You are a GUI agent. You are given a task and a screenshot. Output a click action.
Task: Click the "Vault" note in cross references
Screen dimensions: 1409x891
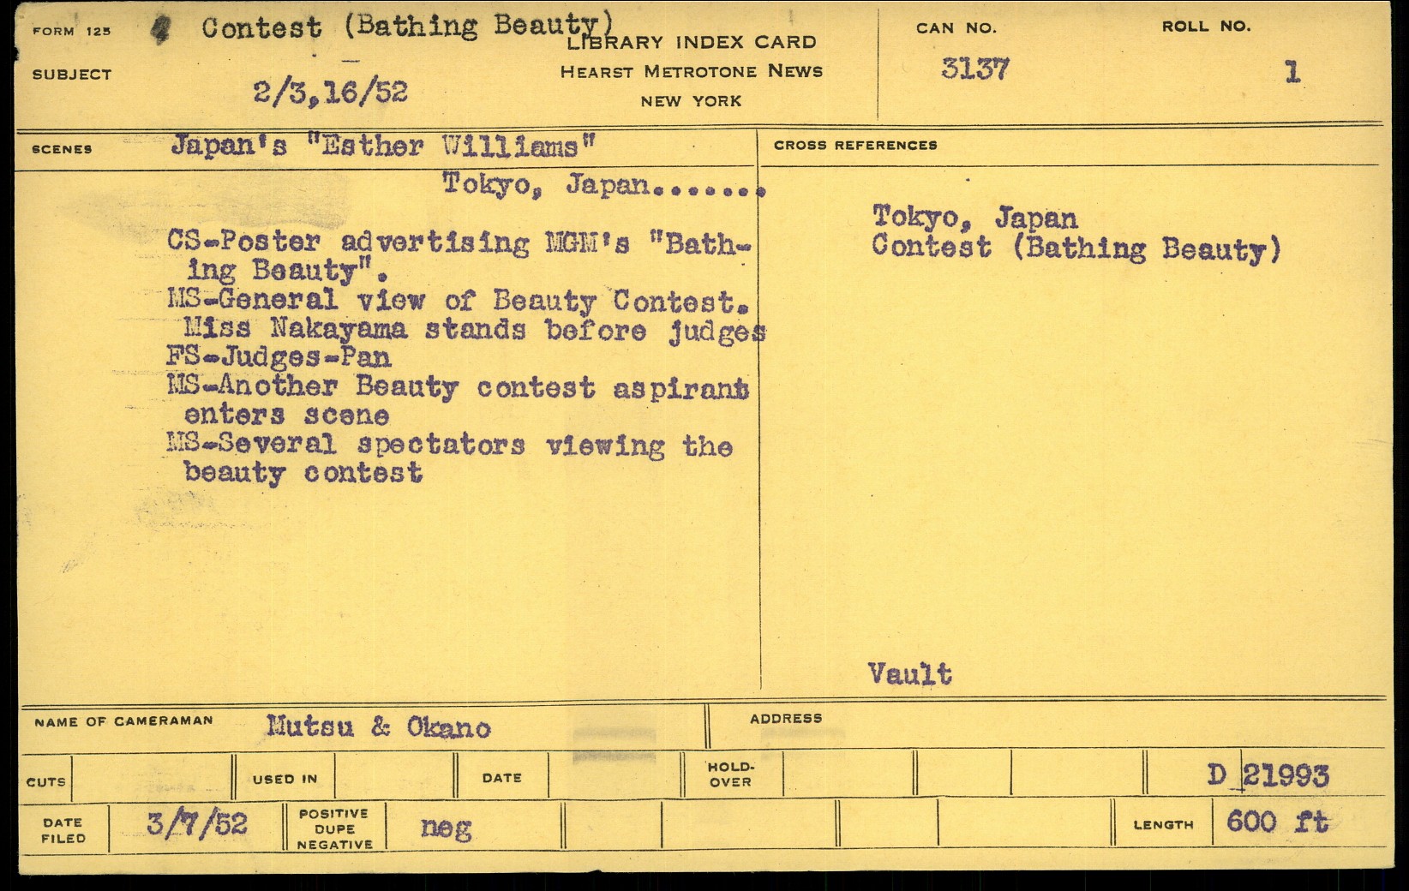pos(909,674)
